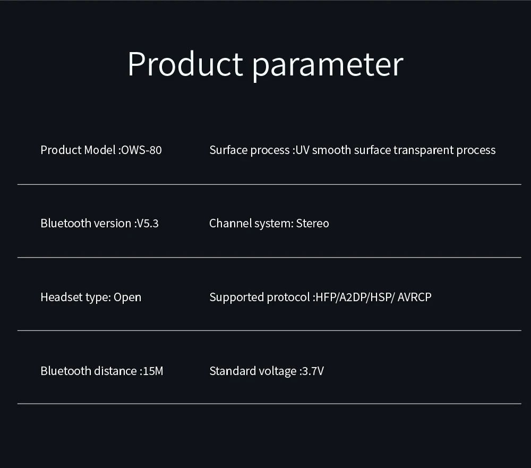Select the Product Model OWS-80 text
The width and height of the screenshot is (531, 468).
101,150
